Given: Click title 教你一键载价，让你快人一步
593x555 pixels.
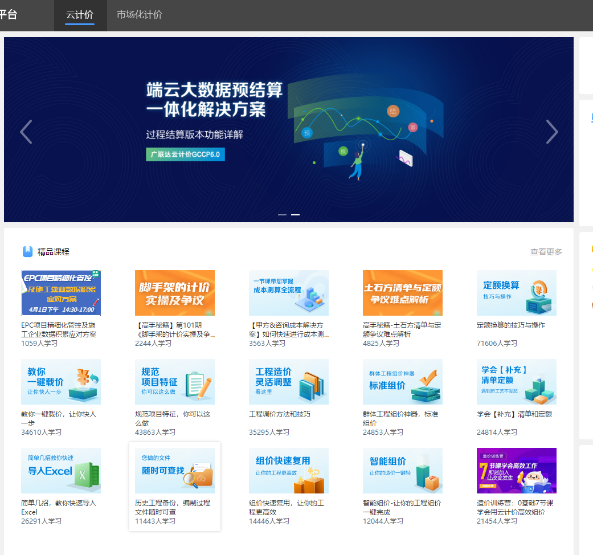Looking at the screenshot, I should [x=59, y=419].
